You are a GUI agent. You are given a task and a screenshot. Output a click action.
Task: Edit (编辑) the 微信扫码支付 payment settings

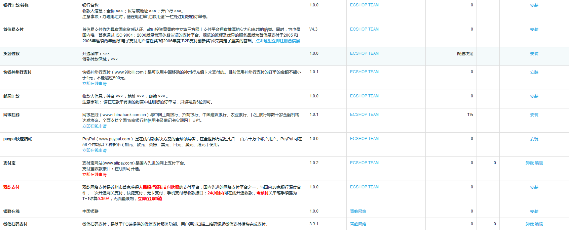point(539,224)
